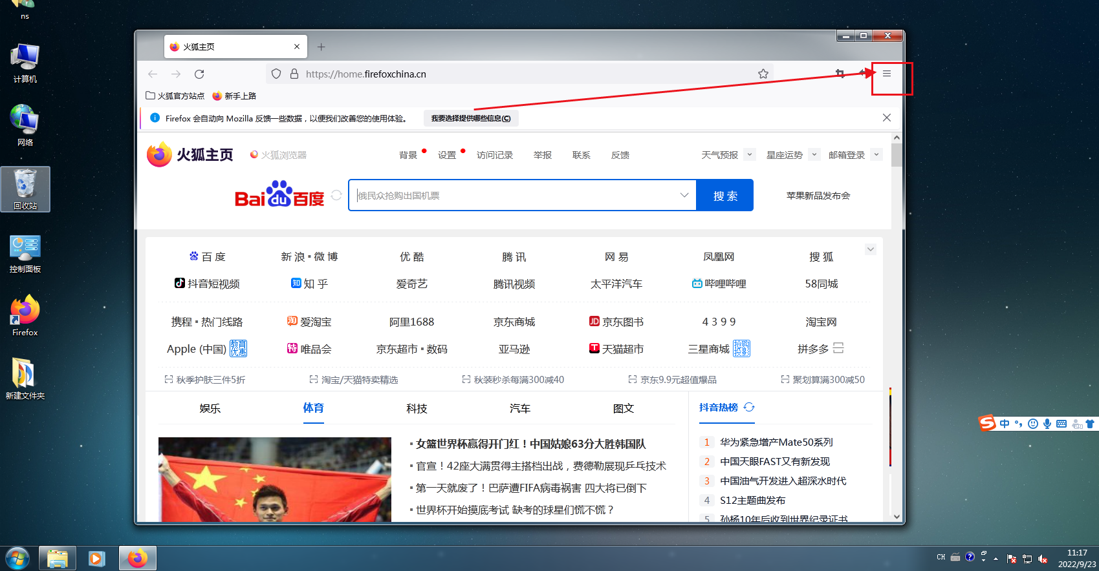
Task: Bookmark this page with the star icon
Action: click(x=763, y=74)
